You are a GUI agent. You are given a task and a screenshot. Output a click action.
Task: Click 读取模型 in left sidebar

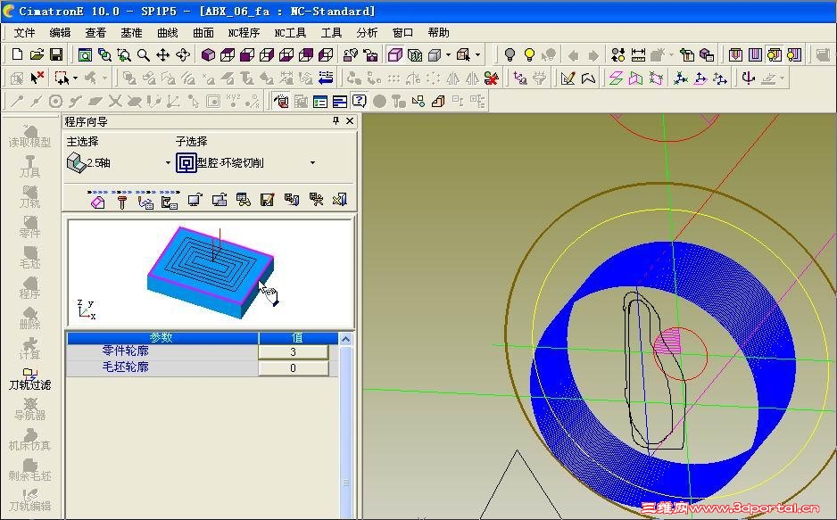(x=30, y=136)
